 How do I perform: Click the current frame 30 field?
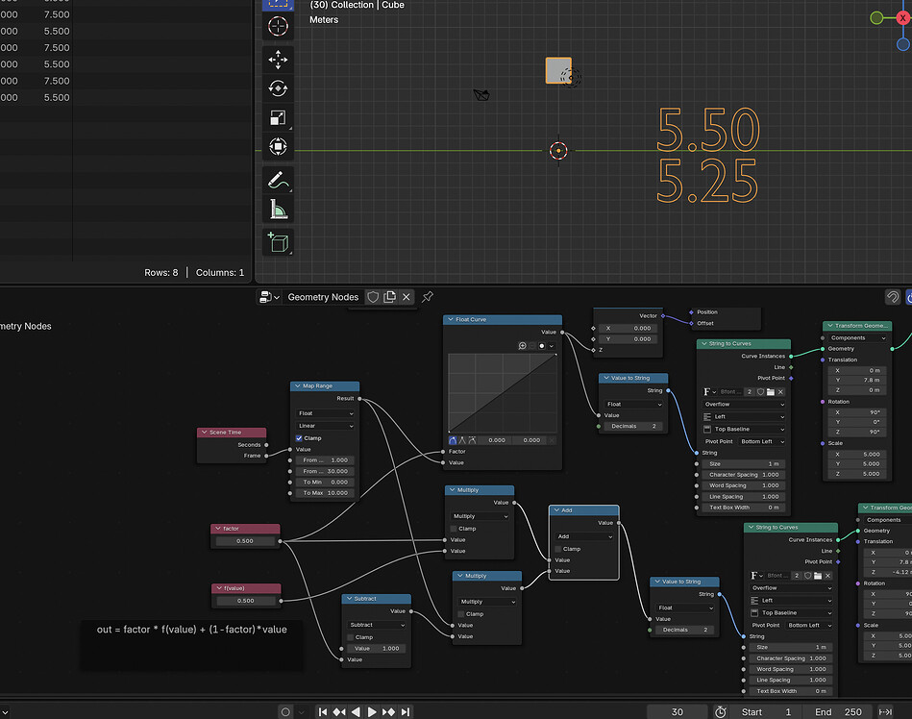point(678,712)
